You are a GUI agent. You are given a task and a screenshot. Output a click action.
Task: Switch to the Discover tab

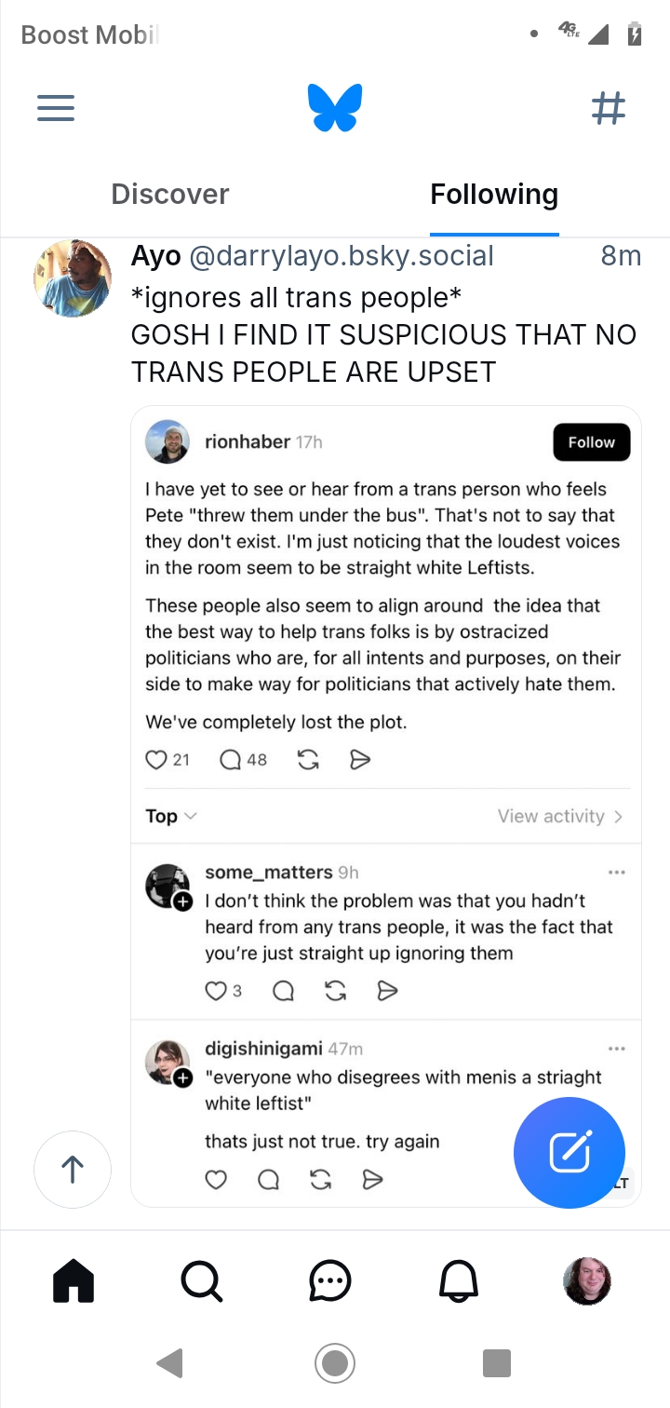(169, 194)
